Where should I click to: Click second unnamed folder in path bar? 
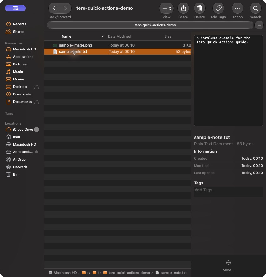(x=95, y=273)
